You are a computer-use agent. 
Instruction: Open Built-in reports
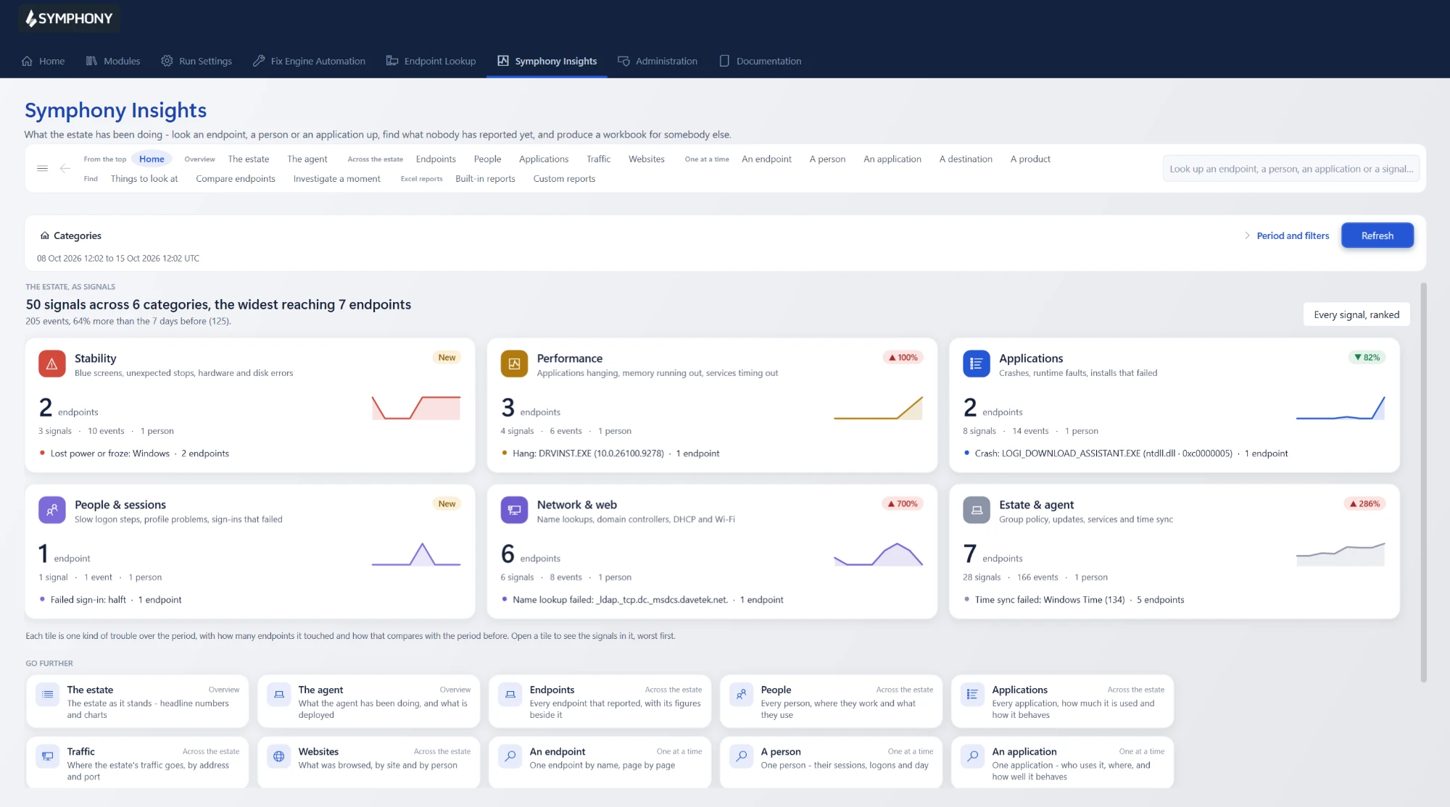pyautogui.click(x=485, y=179)
